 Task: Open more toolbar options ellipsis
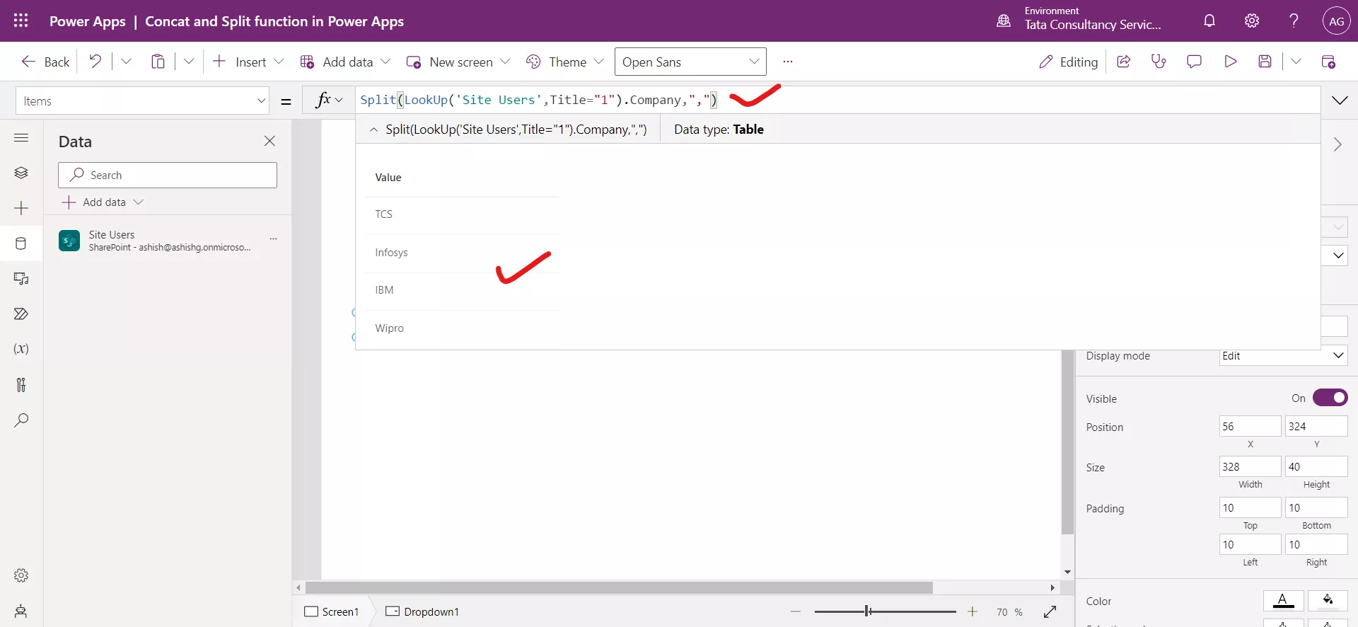787,62
